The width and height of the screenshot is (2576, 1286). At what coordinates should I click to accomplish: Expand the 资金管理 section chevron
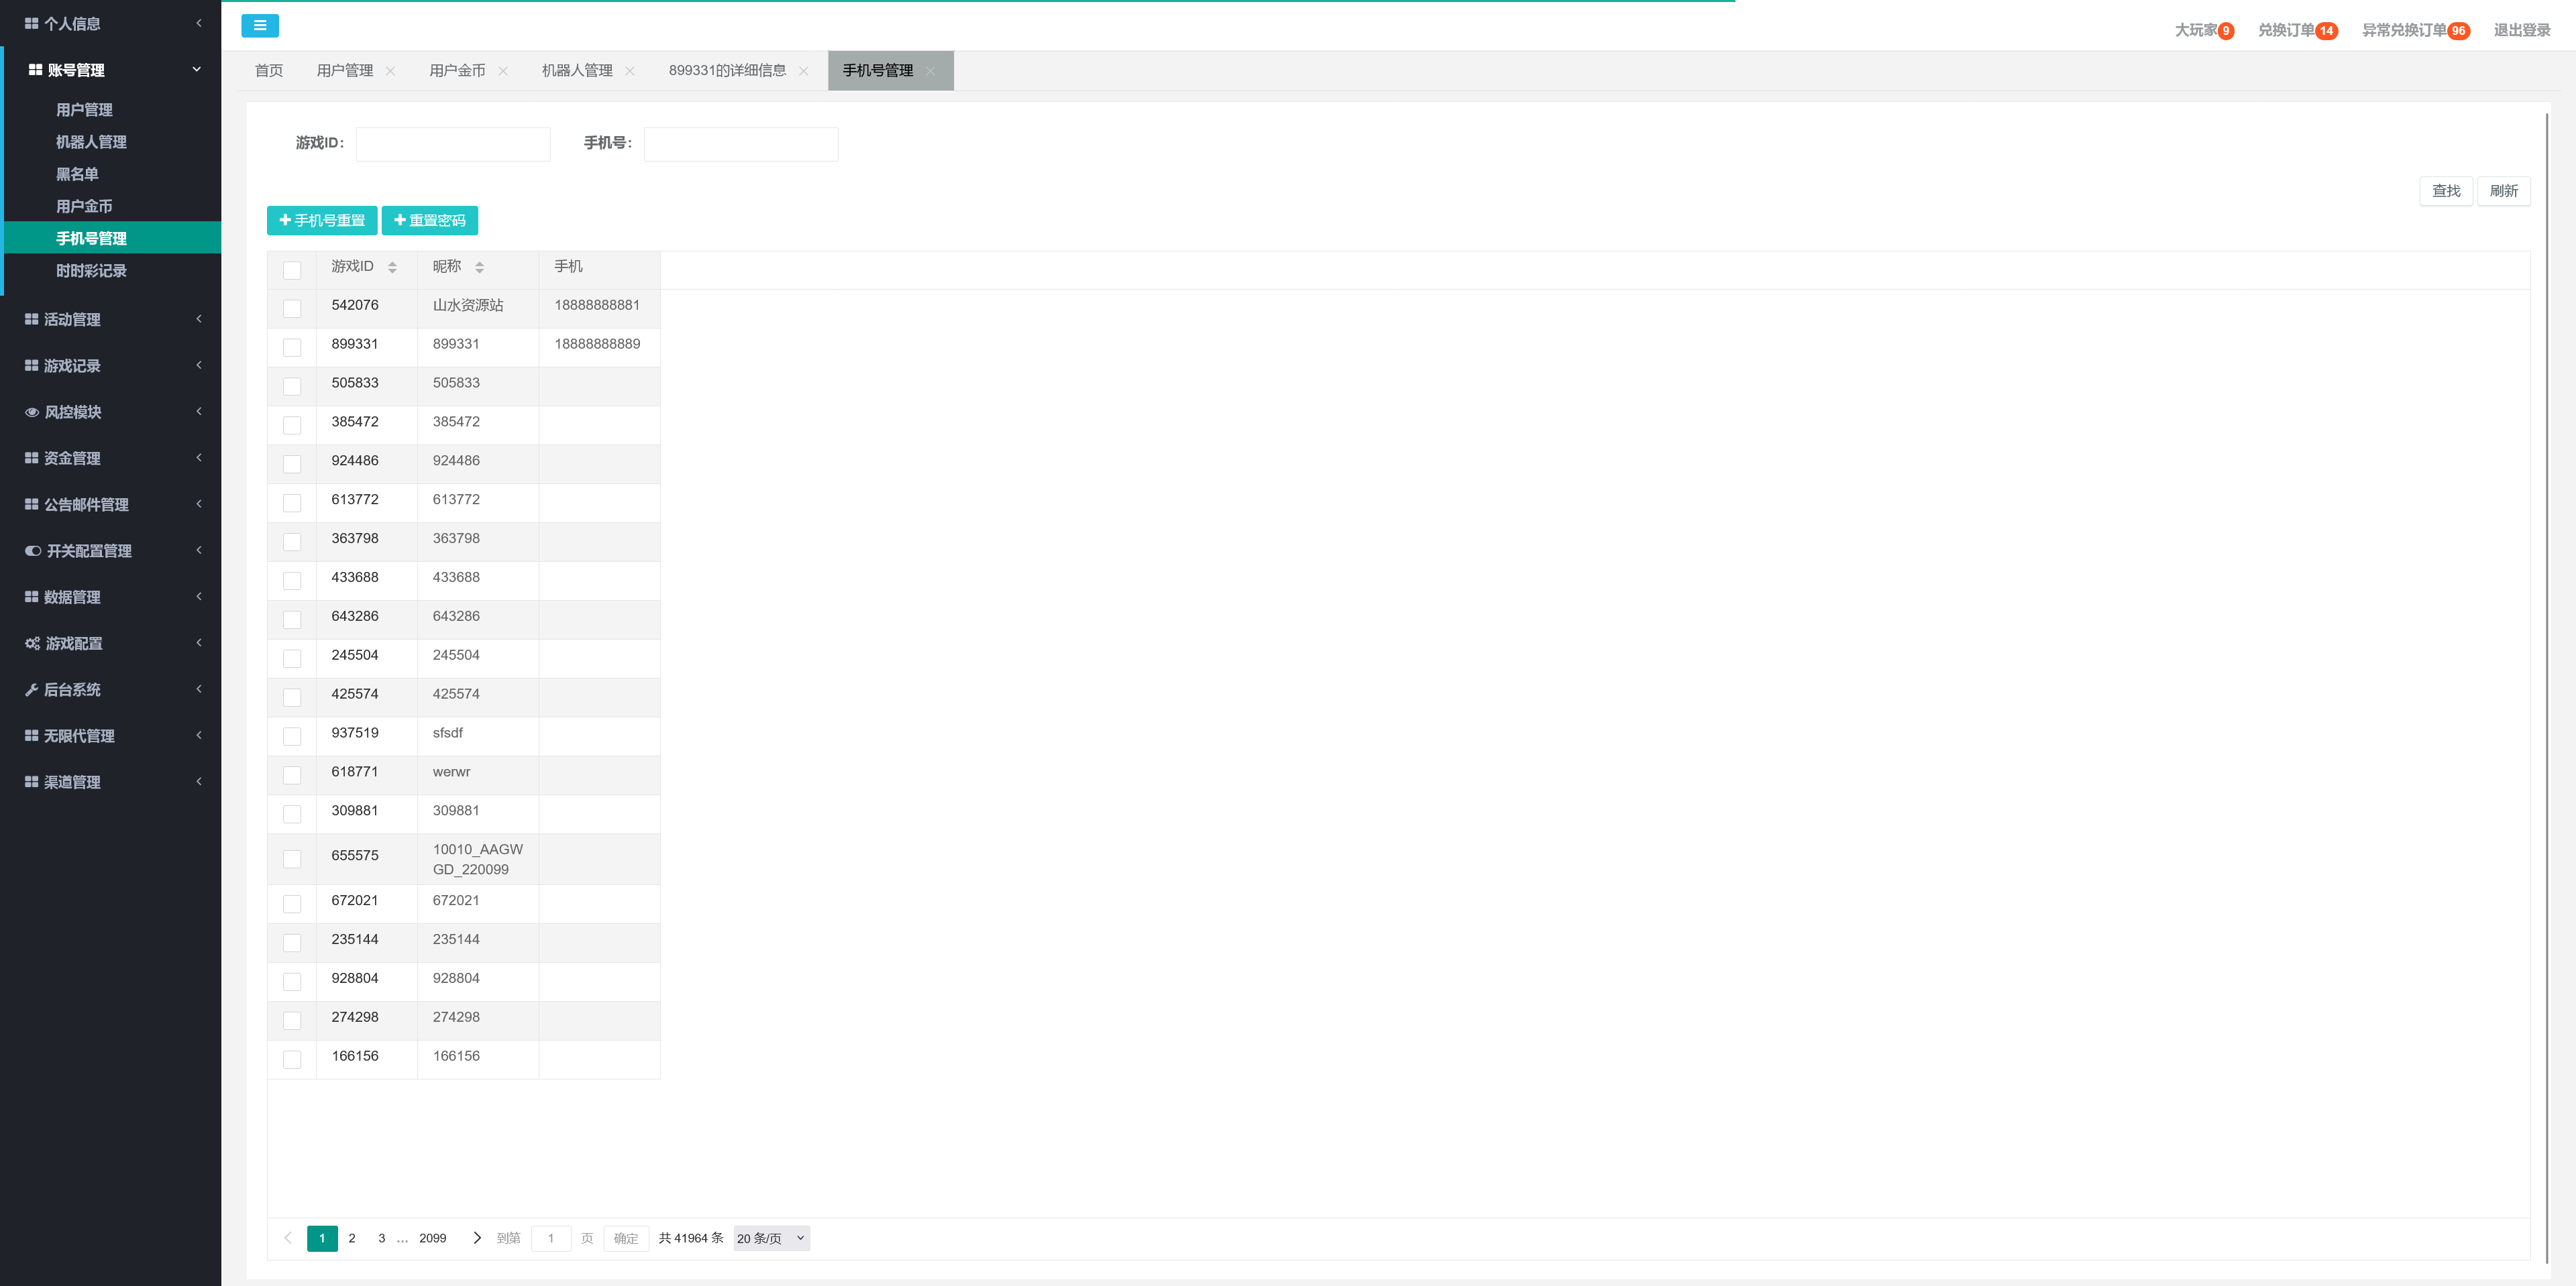tap(199, 458)
